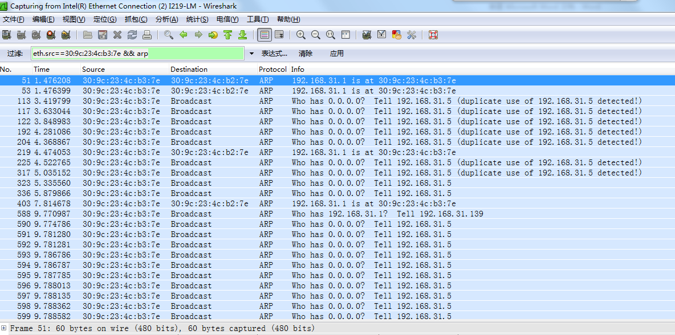
Task: Edit display filters icon
Action: pyautogui.click(x=381, y=35)
